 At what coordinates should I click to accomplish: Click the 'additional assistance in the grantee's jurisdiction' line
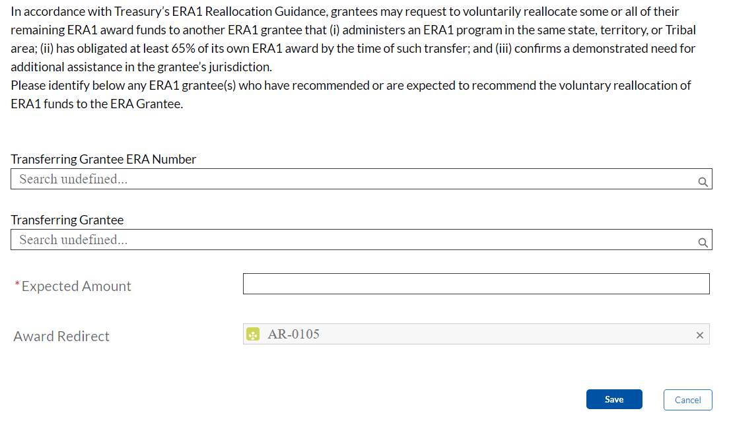point(141,67)
